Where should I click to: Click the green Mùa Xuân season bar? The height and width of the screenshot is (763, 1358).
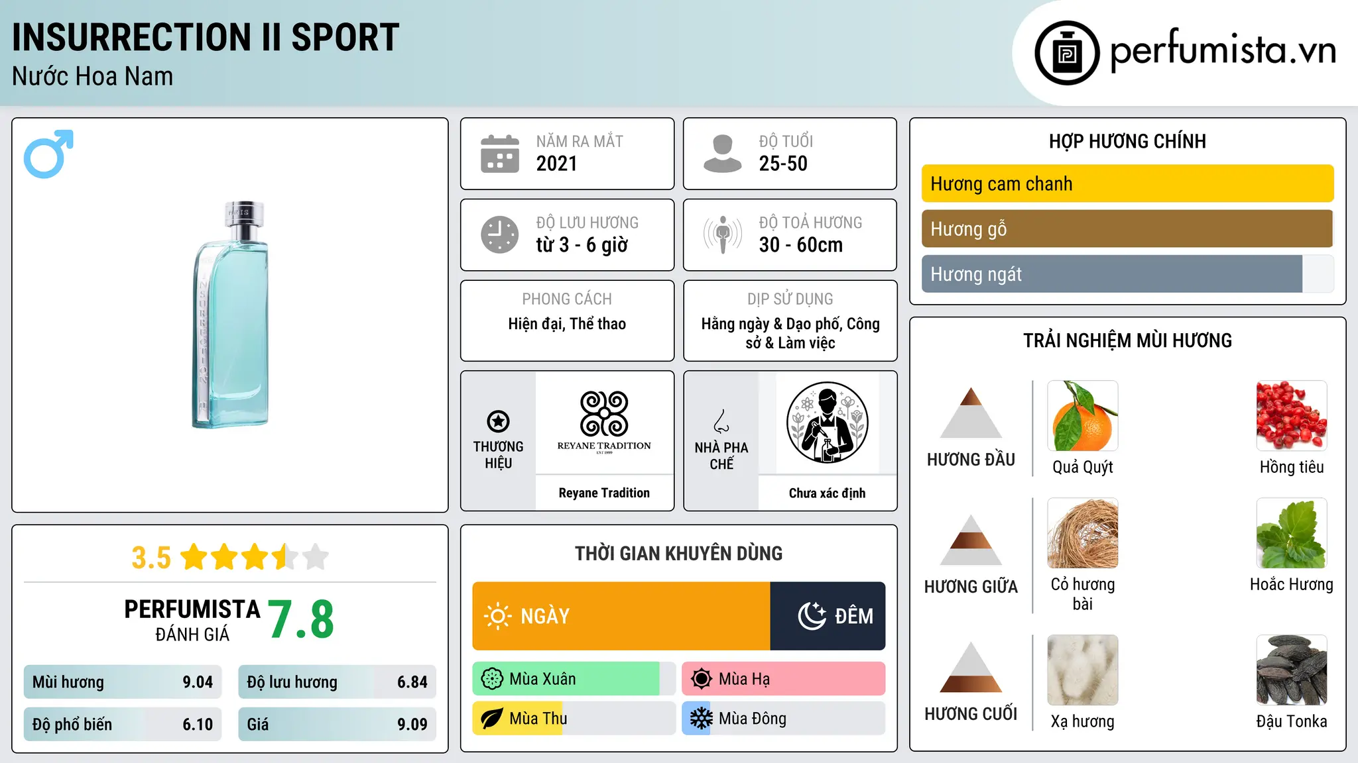pyautogui.click(x=574, y=679)
